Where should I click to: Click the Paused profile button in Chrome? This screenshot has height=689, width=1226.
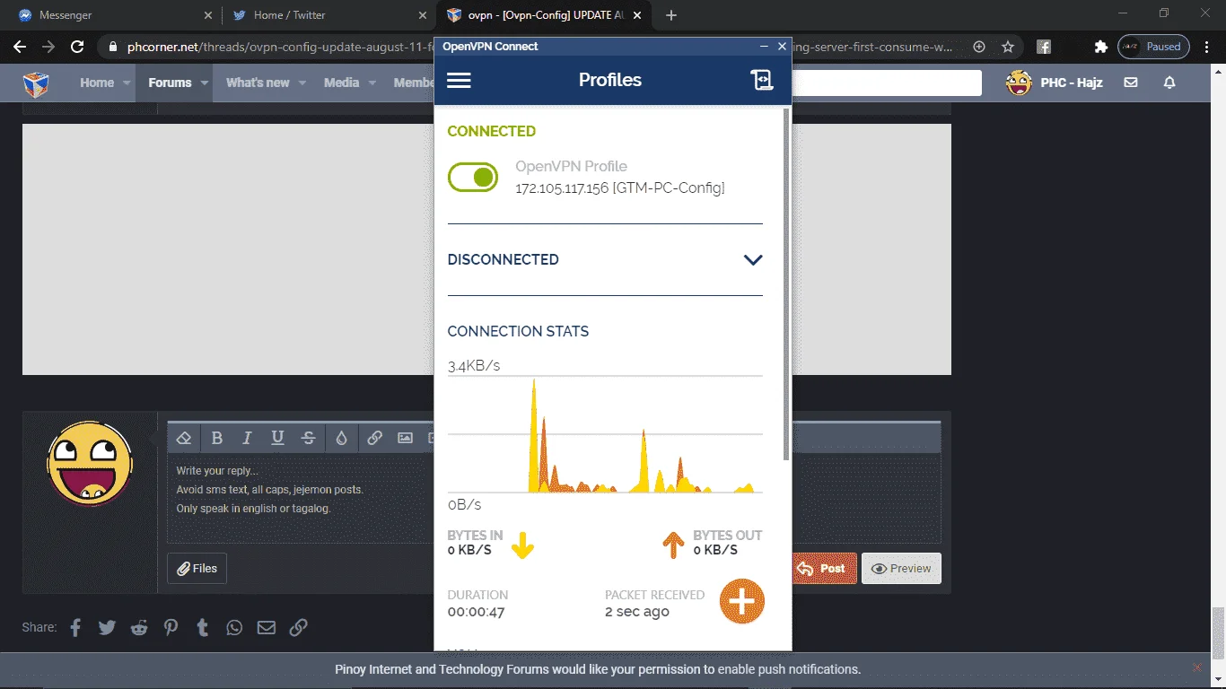pyautogui.click(x=1153, y=47)
